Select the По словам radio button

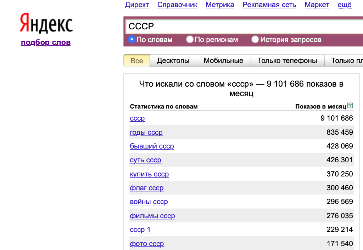(132, 40)
